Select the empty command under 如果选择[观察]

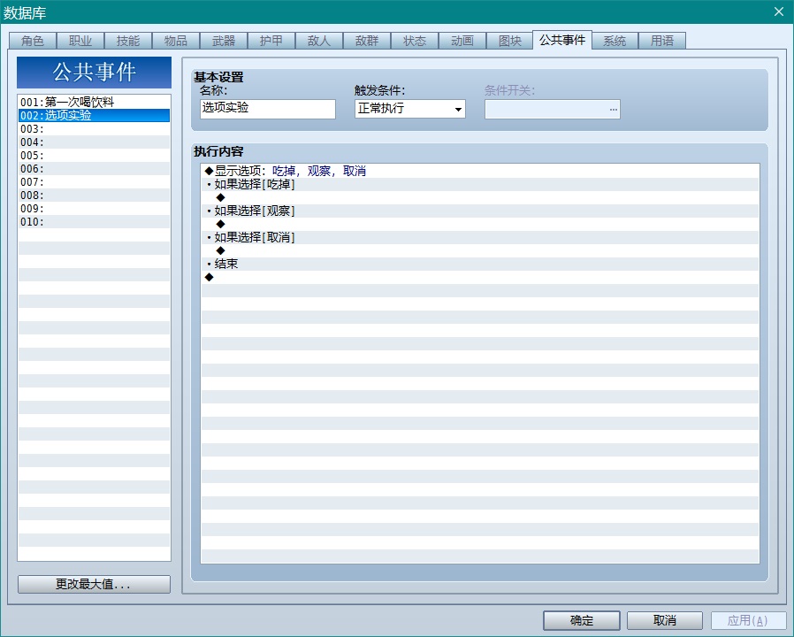click(480, 224)
